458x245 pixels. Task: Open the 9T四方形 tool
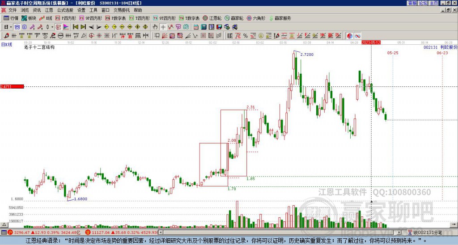(164, 18)
